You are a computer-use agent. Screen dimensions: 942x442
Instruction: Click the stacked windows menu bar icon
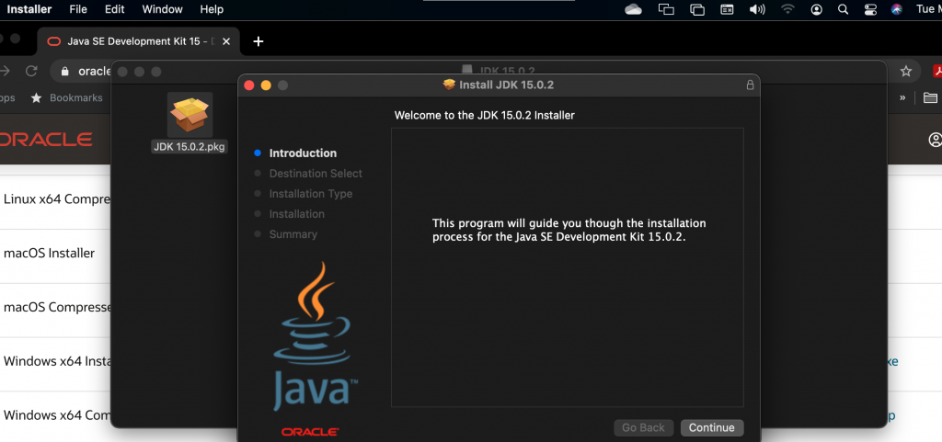[697, 9]
